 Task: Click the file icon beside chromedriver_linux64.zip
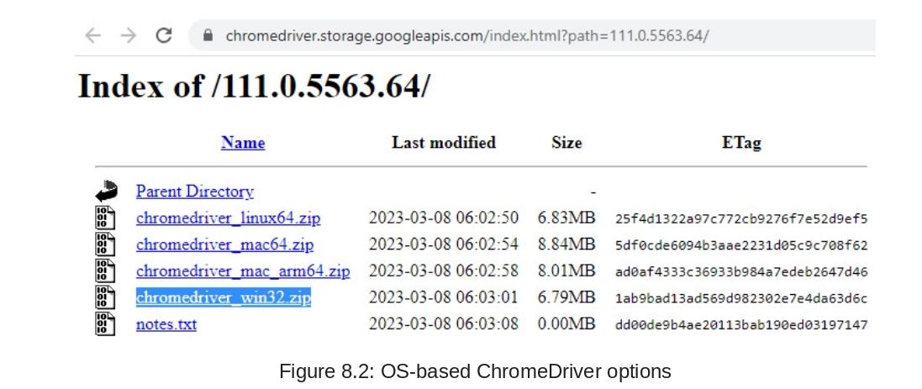[x=105, y=218]
